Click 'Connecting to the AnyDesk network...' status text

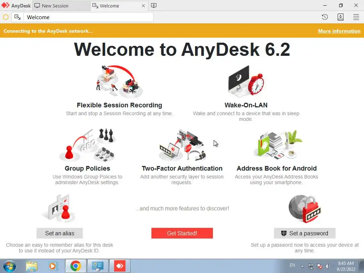[48, 31]
